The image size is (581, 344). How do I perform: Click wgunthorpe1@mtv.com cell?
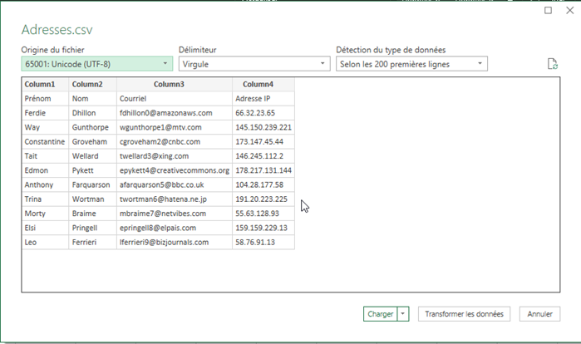tap(175, 127)
